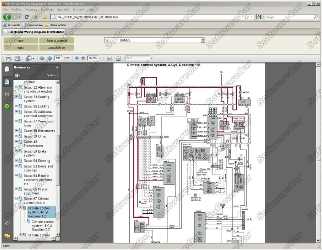
Task: Select Climate control system 4-Cyl. Gasoline 2:2
Action: [x=42, y=225]
